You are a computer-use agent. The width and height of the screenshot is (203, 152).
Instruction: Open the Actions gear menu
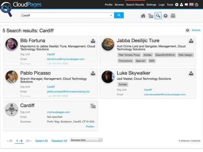pyautogui.click(x=188, y=30)
